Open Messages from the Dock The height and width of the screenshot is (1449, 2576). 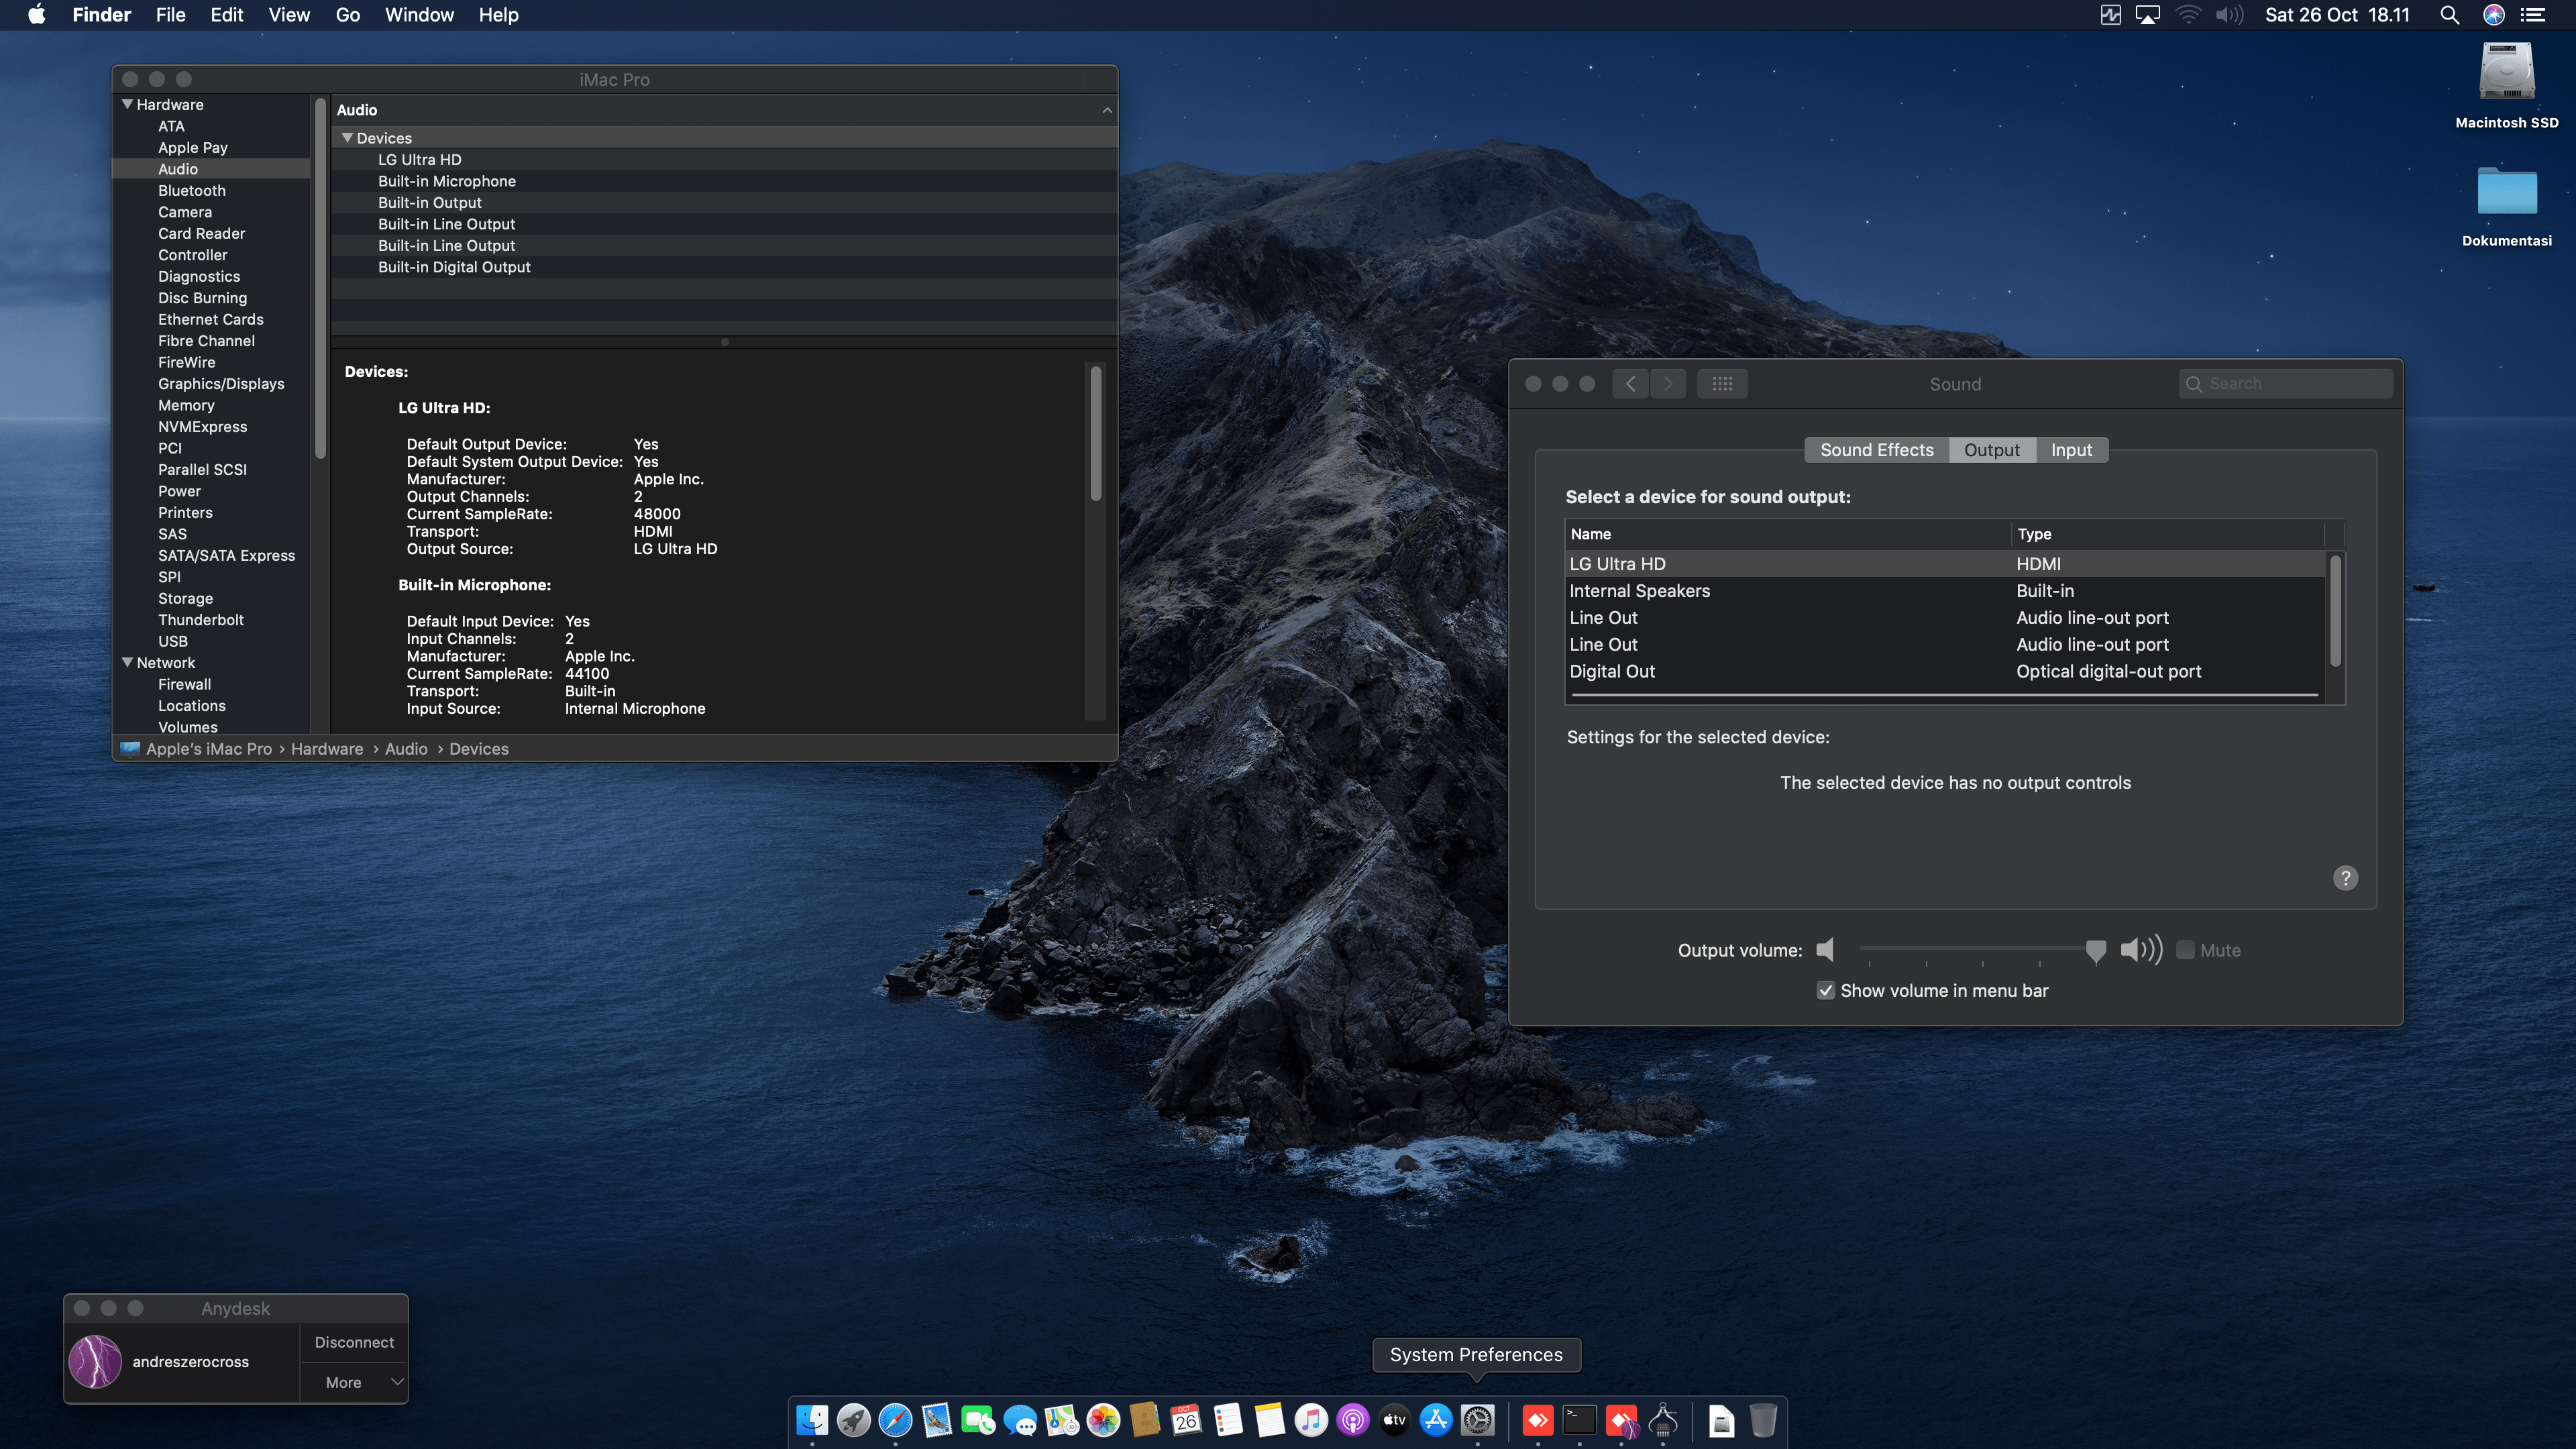[x=1020, y=1419]
